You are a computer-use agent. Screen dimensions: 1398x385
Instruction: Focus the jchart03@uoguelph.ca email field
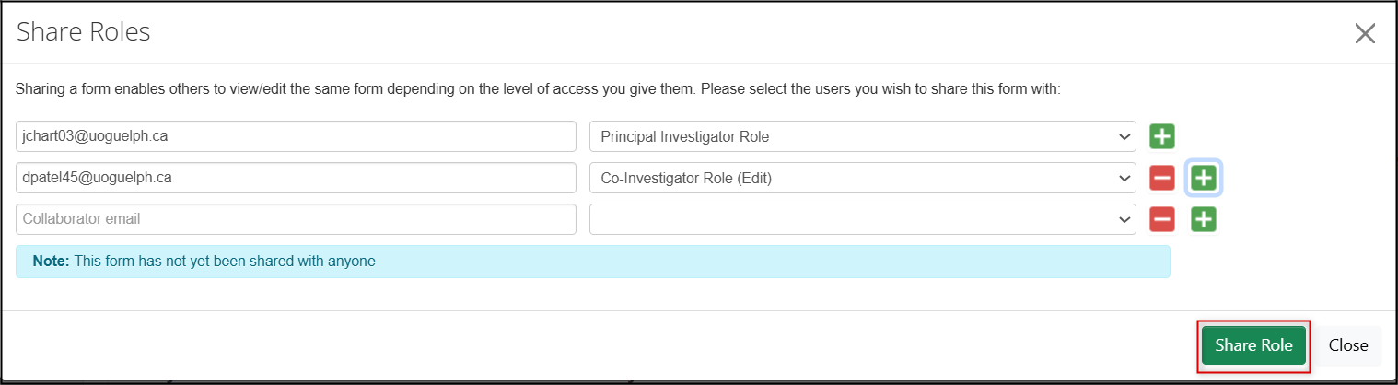point(296,136)
